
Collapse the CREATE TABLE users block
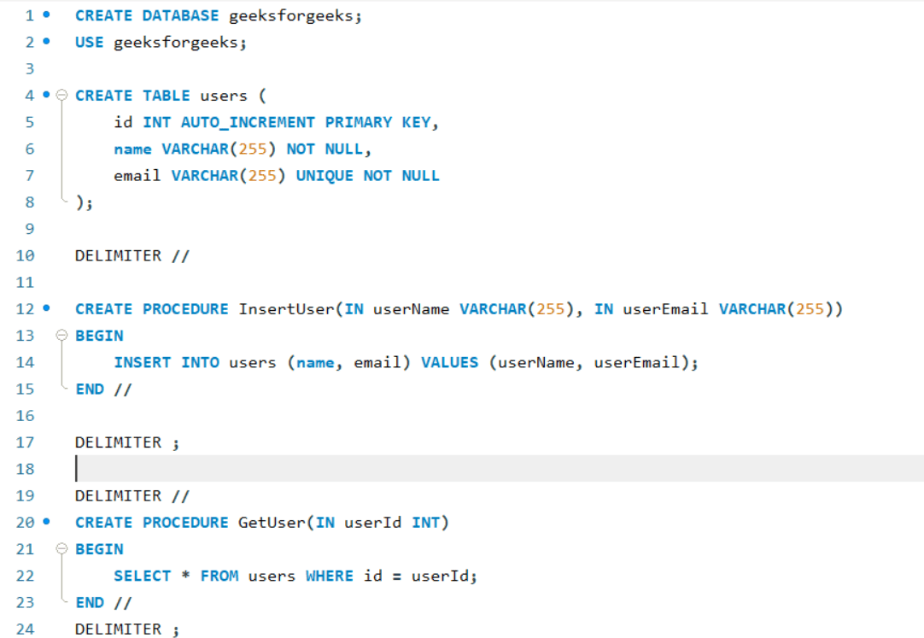click(61, 95)
